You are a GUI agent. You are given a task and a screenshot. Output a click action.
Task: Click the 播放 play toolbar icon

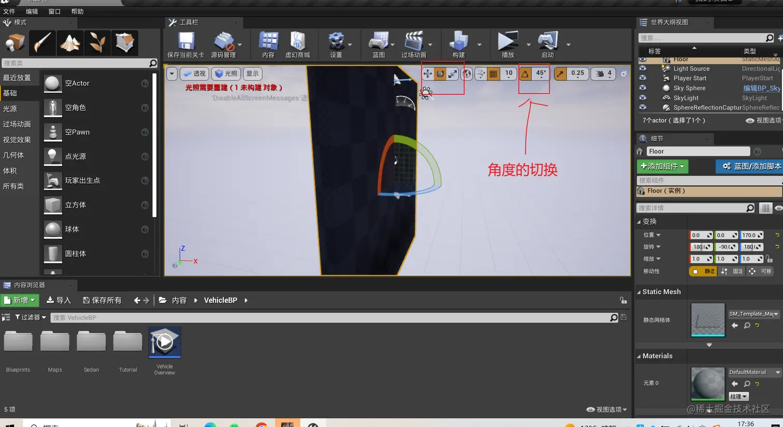click(x=508, y=45)
